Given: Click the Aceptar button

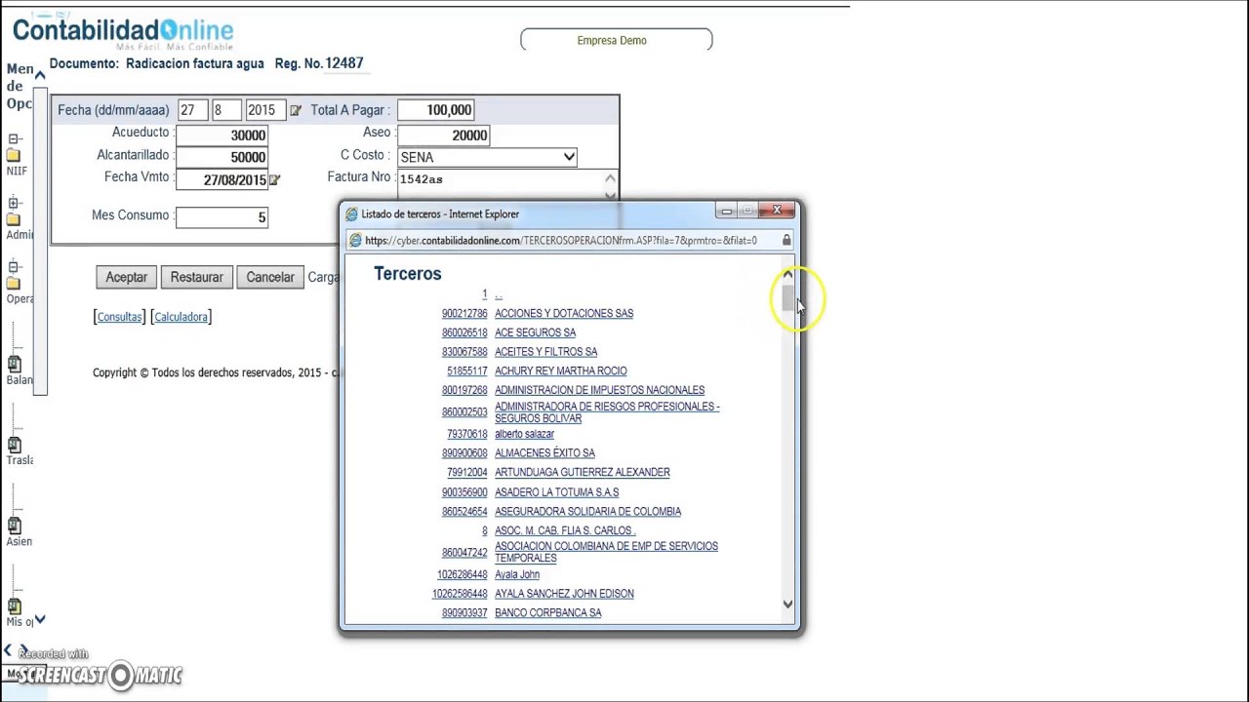Looking at the screenshot, I should [127, 278].
